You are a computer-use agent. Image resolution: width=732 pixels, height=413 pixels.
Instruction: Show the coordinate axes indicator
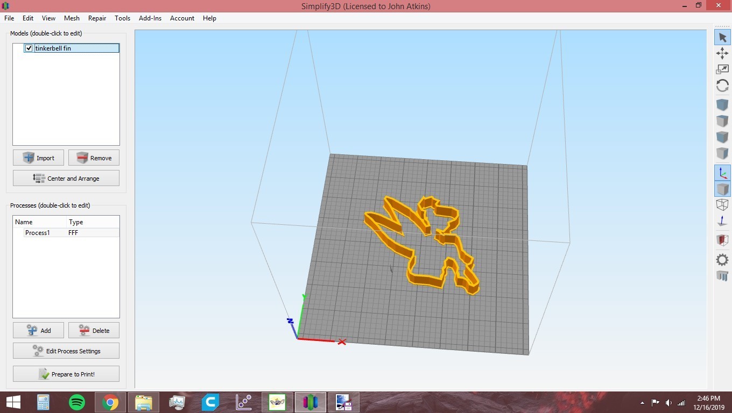click(x=722, y=173)
